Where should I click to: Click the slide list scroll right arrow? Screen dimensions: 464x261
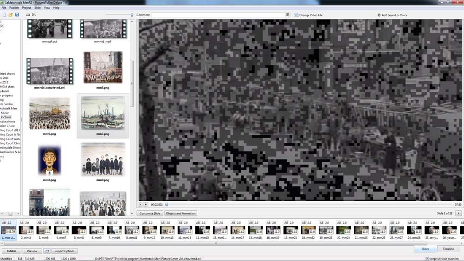point(462,243)
